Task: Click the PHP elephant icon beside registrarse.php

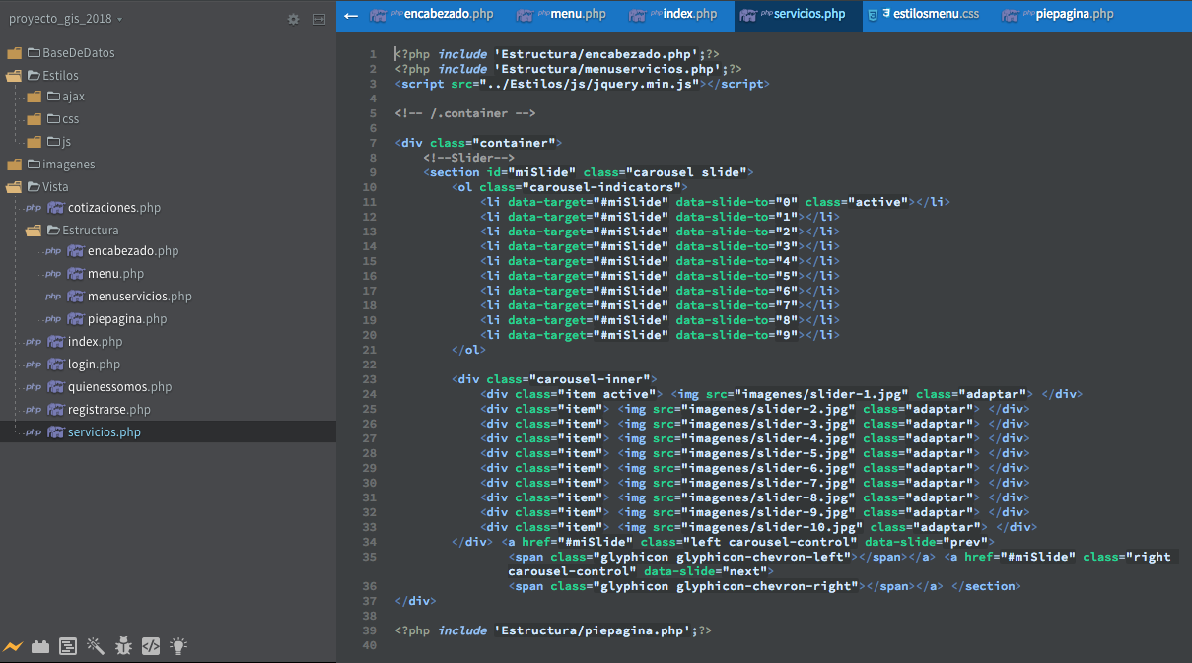Action: point(55,410)
